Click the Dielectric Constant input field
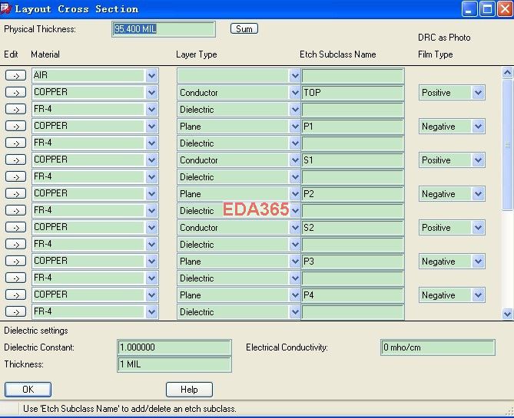Viewport: 514px width, 418px height. click(x=174, y=347)
